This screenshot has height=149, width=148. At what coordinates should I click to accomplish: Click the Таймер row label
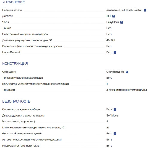[7, 28]
